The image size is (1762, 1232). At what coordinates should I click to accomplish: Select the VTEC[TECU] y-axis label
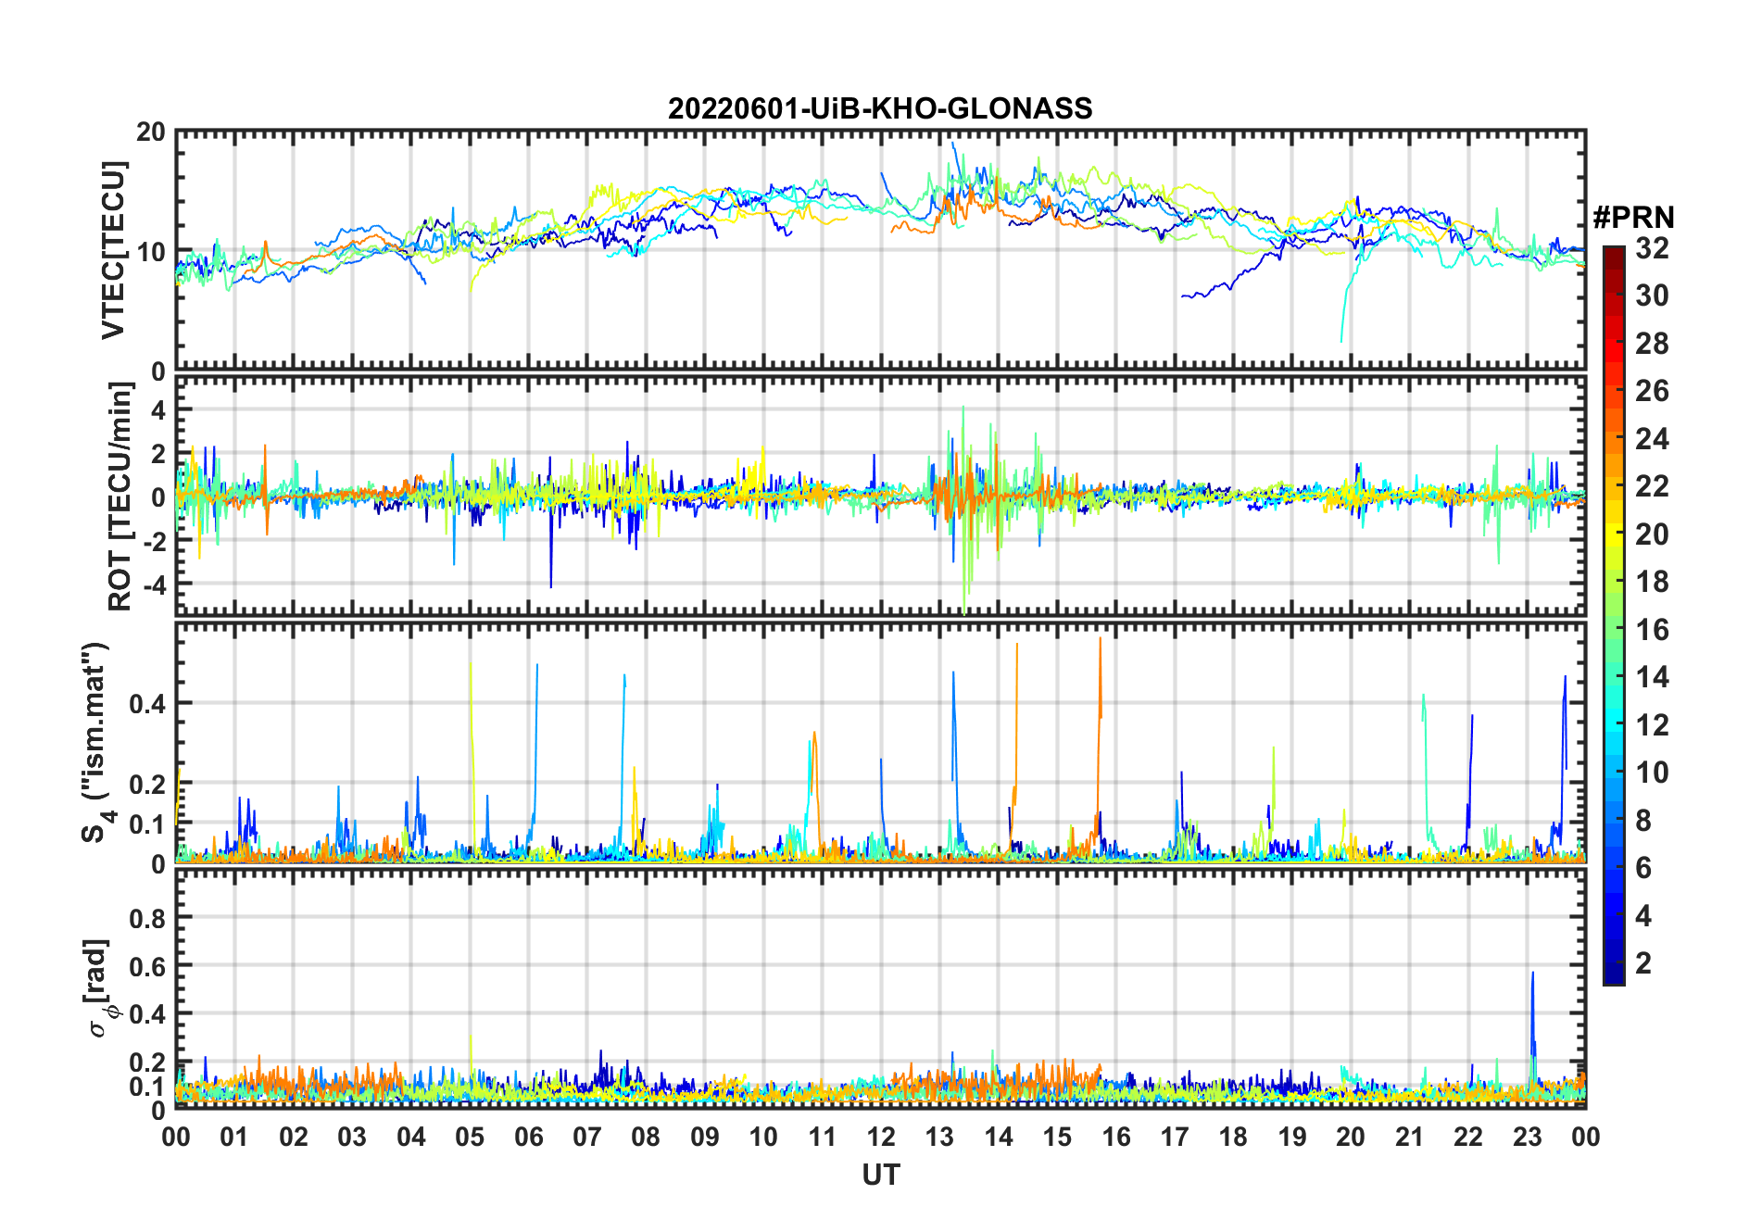113,250
